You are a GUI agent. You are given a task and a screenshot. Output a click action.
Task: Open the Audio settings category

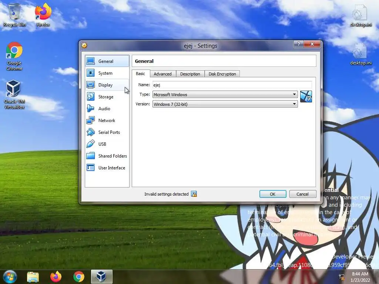[x=107, y=108]
